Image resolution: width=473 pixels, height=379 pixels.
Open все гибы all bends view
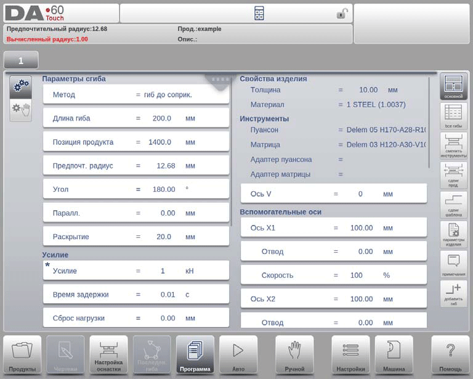453,116
